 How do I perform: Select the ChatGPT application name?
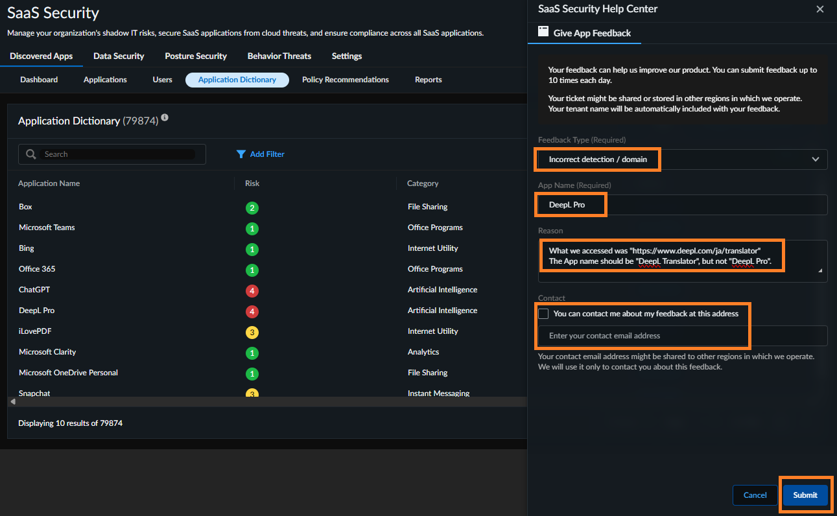pyautogui.click(x=34, y=290)
